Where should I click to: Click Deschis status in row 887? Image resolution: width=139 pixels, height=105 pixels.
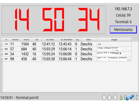pyautogui.click(x=89, y=59)
